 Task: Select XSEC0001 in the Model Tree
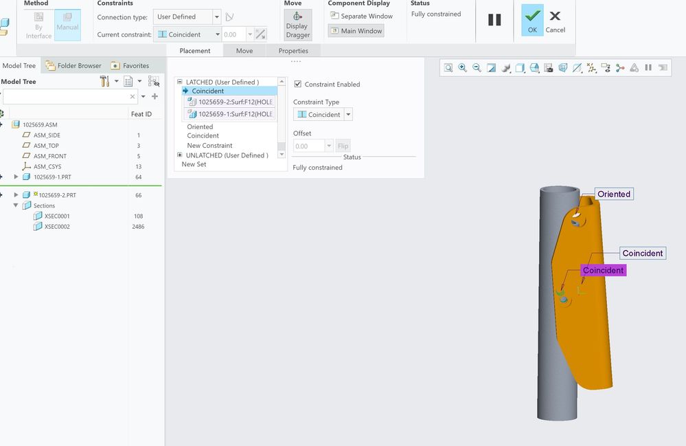click(x=57, y=216)
